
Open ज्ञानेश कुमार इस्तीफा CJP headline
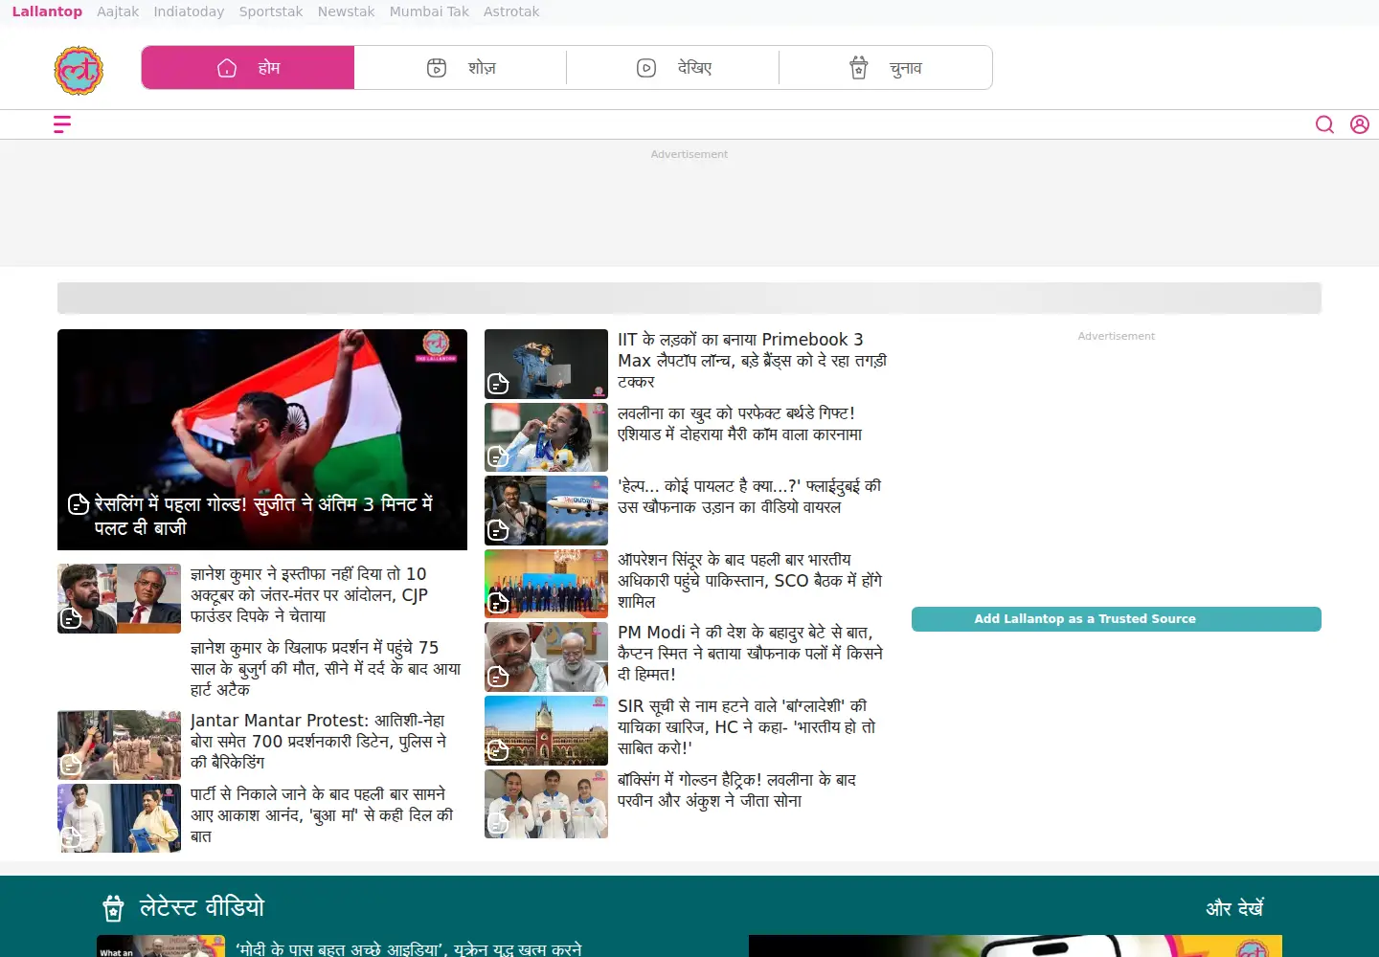(309, 595)
